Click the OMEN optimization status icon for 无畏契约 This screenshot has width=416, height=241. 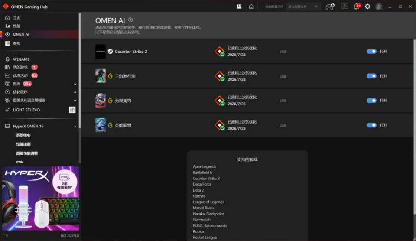[220, 101]
